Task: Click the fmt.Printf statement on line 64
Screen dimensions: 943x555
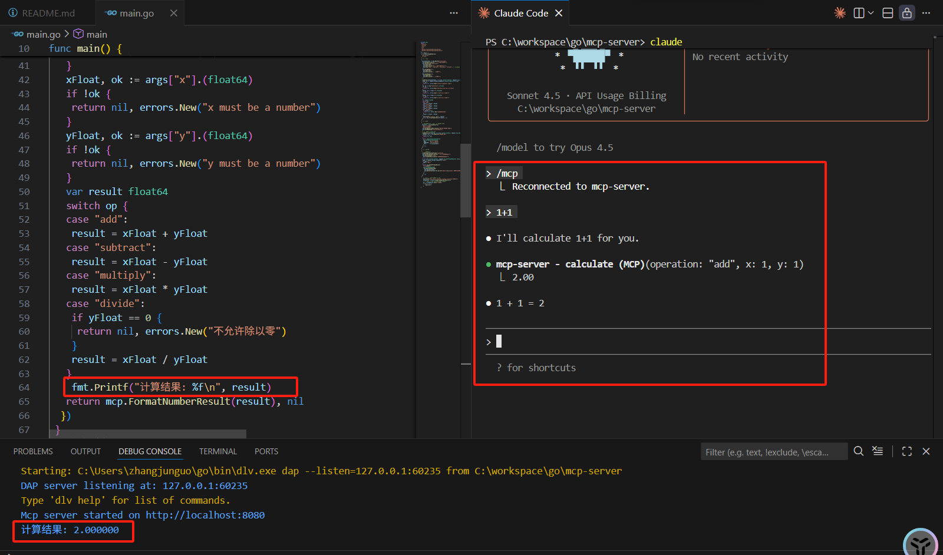Action: pos(172,387)
